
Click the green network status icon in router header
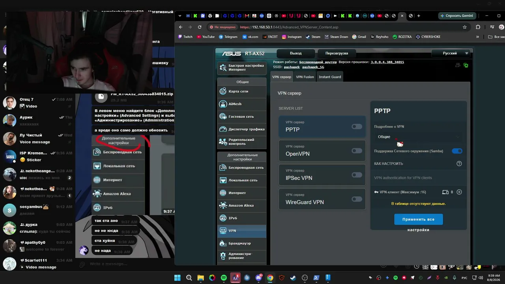(x=466, y=65)
